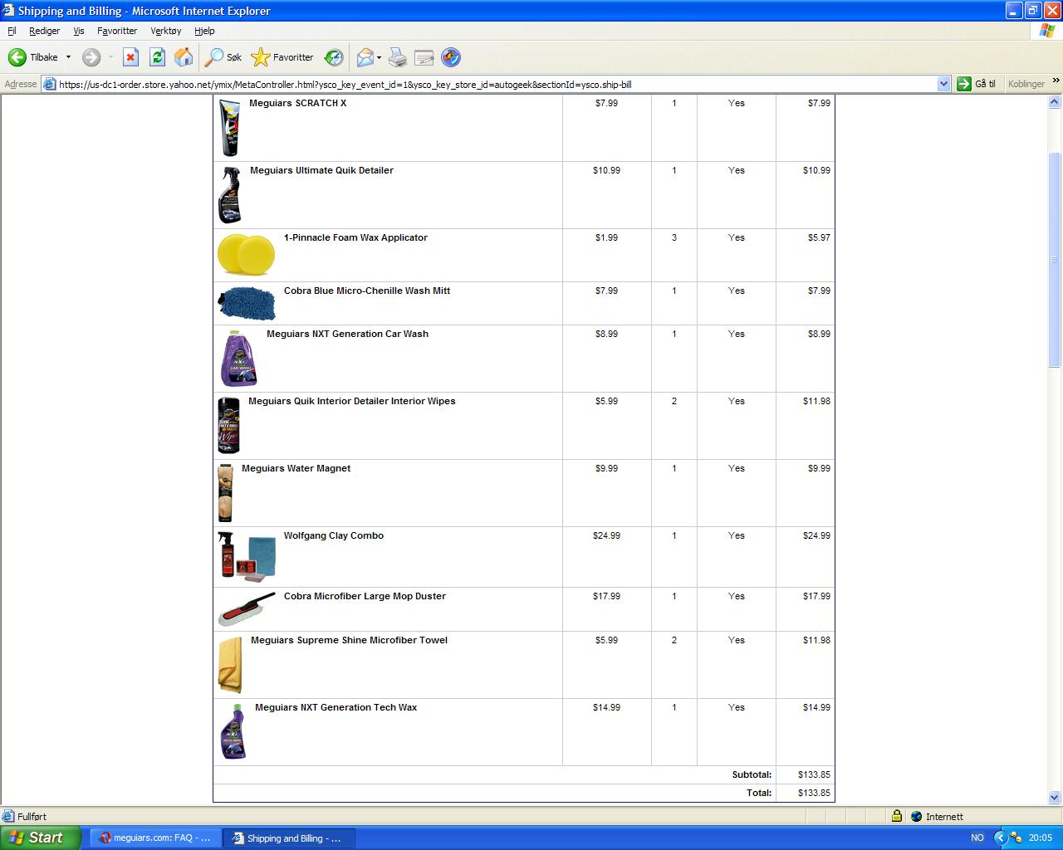This screenshot has height=850, width=1063.
Task: Click the Wolfgang Clay Combo image
Action: 247,555
